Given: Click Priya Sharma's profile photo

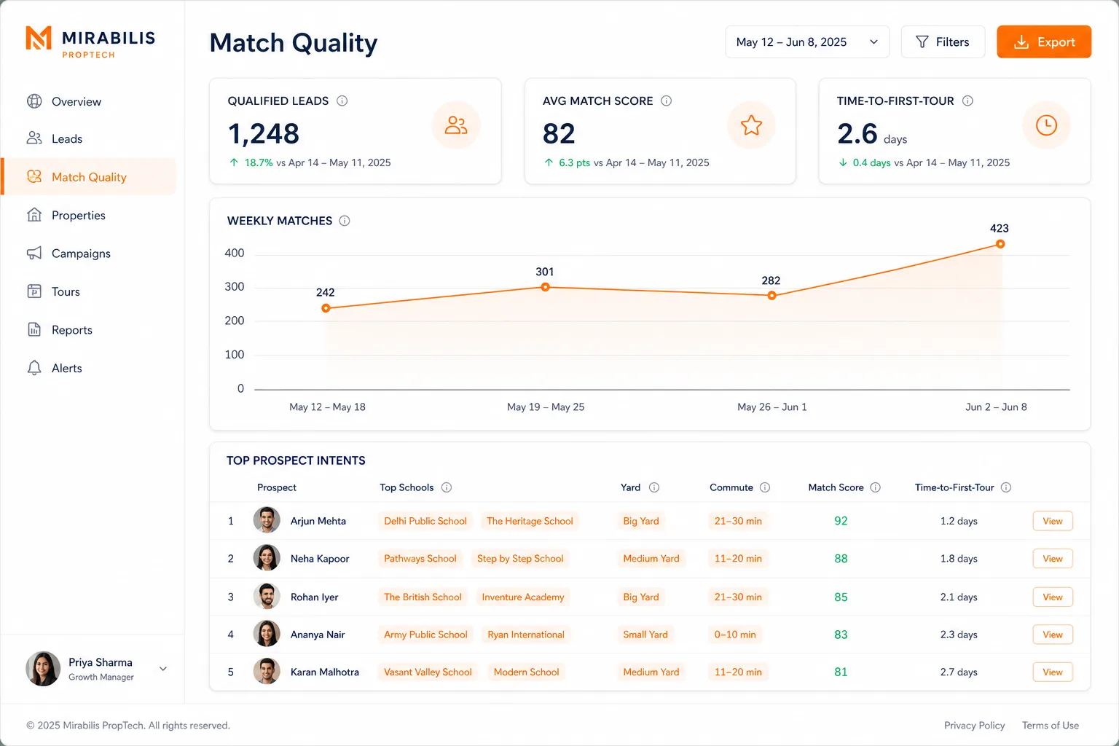Looking at the screenshot, I should click(x=43, y=669).
